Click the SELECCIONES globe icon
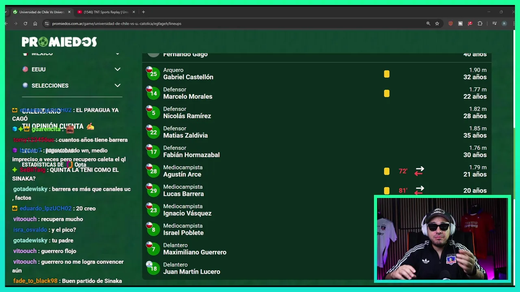The height and width of the screenshot is (292, 520). tap(25, 86)
